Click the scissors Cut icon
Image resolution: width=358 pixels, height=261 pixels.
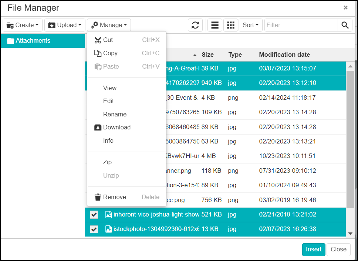[x=98, y=40]
